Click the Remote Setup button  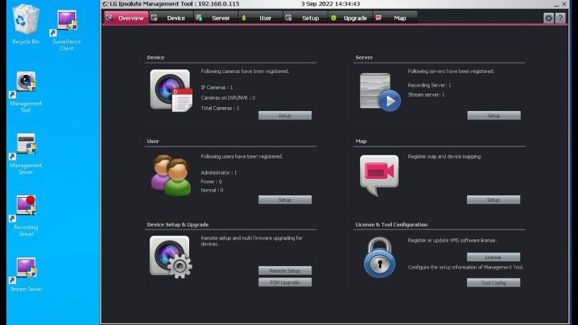(x=285, y=271)
